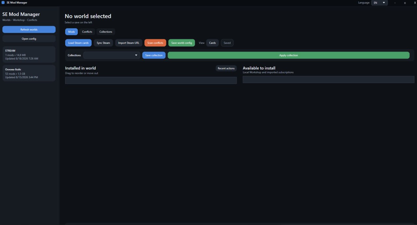Viewport: 417px width, 225px height.
Task: Open the Collections dropdown
Action: click(x=112, y=55)
